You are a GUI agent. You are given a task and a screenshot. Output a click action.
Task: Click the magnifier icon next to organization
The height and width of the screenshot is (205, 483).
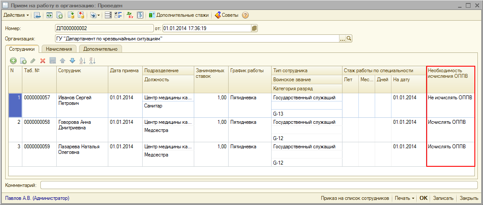349,39
